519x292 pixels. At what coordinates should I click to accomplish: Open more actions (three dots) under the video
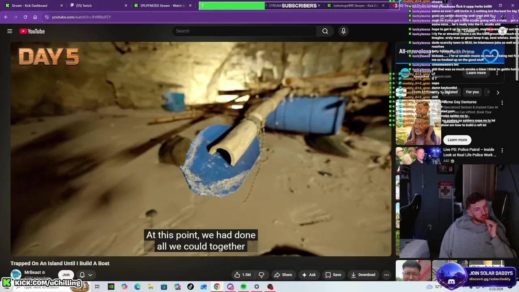[x=386, y=275]
